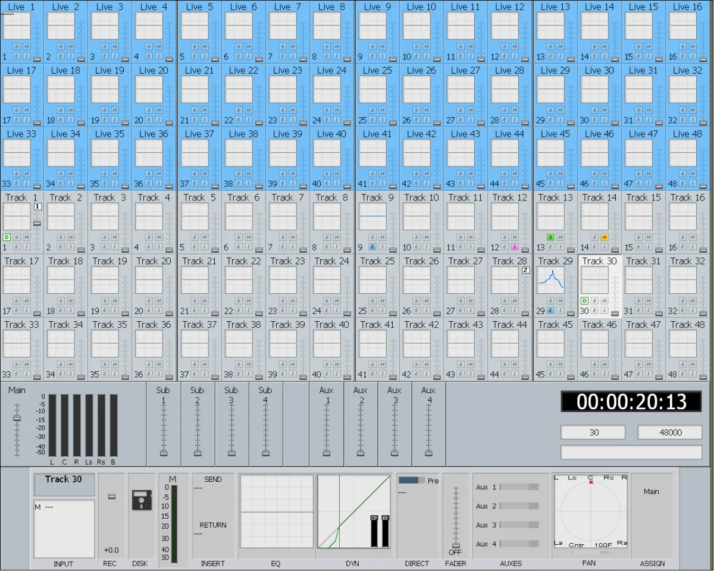Viewport: 714px width, 571px height.
Task: Mute the Live 1 channel
Action: point(26,46)
